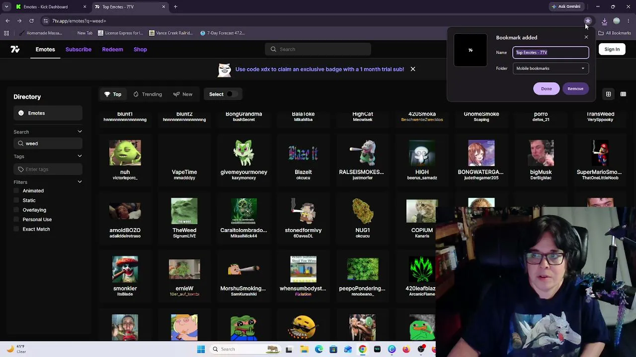Open the smonkler emote thumbnail

click(x=125, y=270)
